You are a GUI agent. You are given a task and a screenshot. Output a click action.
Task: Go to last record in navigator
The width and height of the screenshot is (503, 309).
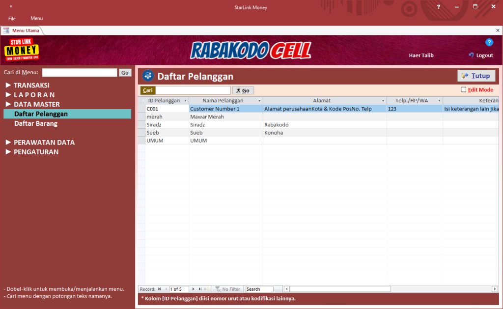(200, 289)
